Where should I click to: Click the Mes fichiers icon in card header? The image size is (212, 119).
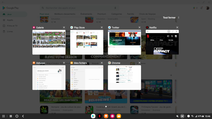tap(72, 63)
